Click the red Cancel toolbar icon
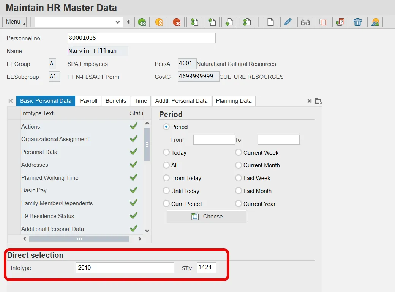Image resolution: width=395 pixels, height=292 pixels. (x=177, y=22)
